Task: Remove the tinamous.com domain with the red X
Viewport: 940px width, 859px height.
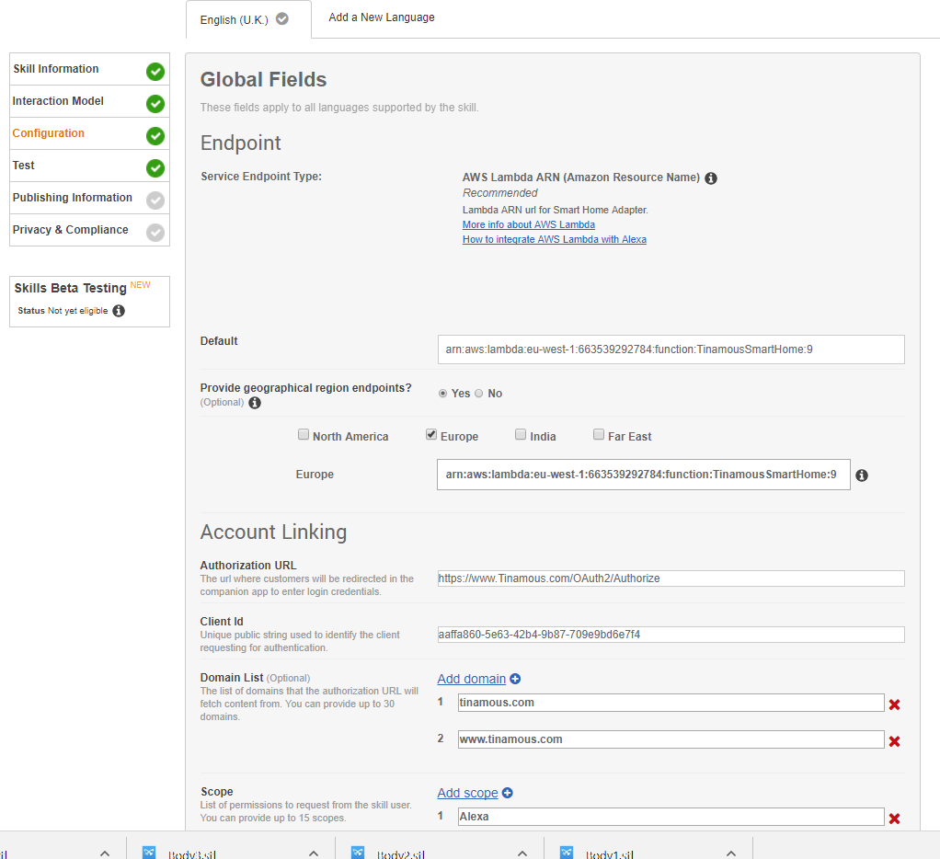Action: pyautogui.click(x=894, y=704)
